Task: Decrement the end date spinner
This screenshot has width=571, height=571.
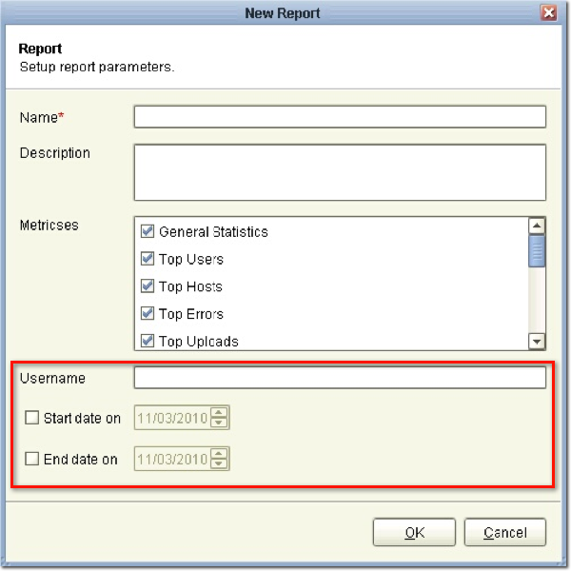Action: [220, 464]
